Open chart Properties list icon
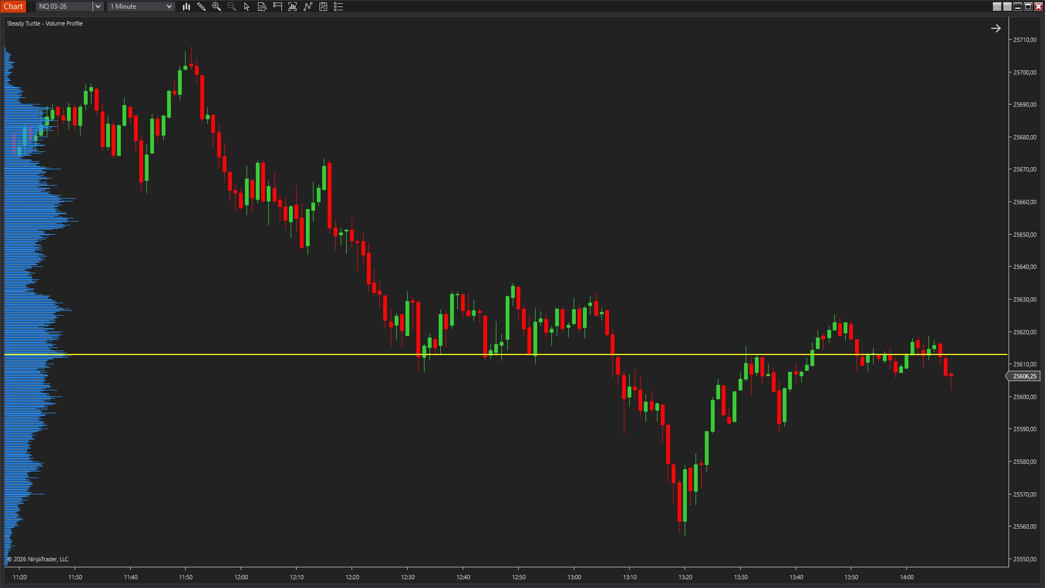The width and height of the screenshot is (1045, 588). 338,7
